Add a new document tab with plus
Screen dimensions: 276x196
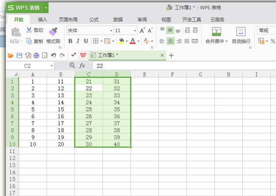(x=171, y=56)
